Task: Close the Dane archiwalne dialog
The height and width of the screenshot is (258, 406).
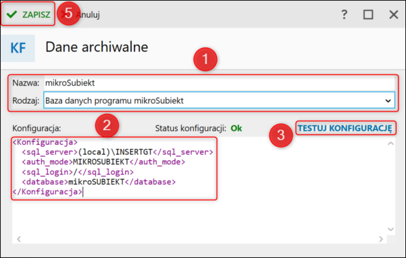Action: (394, 15)
